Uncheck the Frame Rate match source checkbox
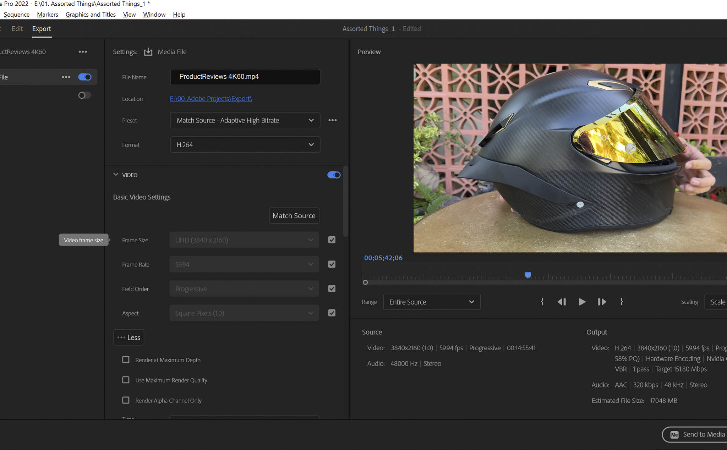This screenshot has width=727, height=450. 332,264
